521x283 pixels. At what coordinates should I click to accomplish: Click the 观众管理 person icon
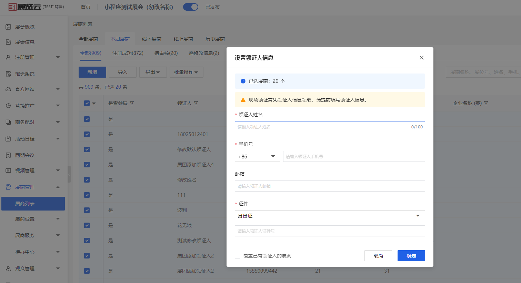coord(8,268)
